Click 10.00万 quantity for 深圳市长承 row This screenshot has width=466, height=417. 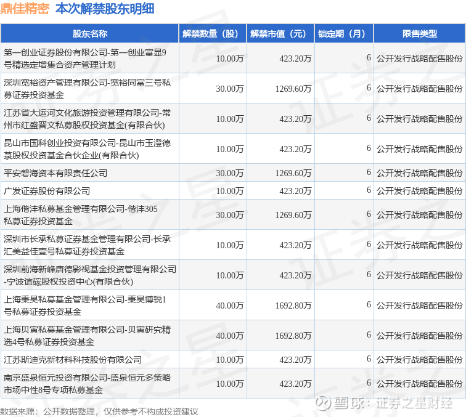click(230, 245)
